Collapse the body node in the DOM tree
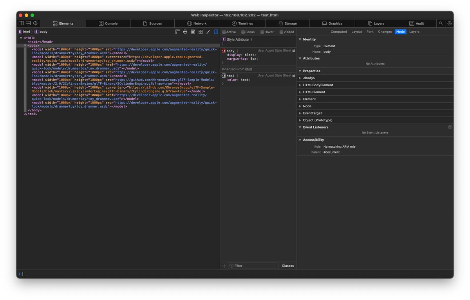The width and height of the screenshot is (470, 300). (25, 45)
